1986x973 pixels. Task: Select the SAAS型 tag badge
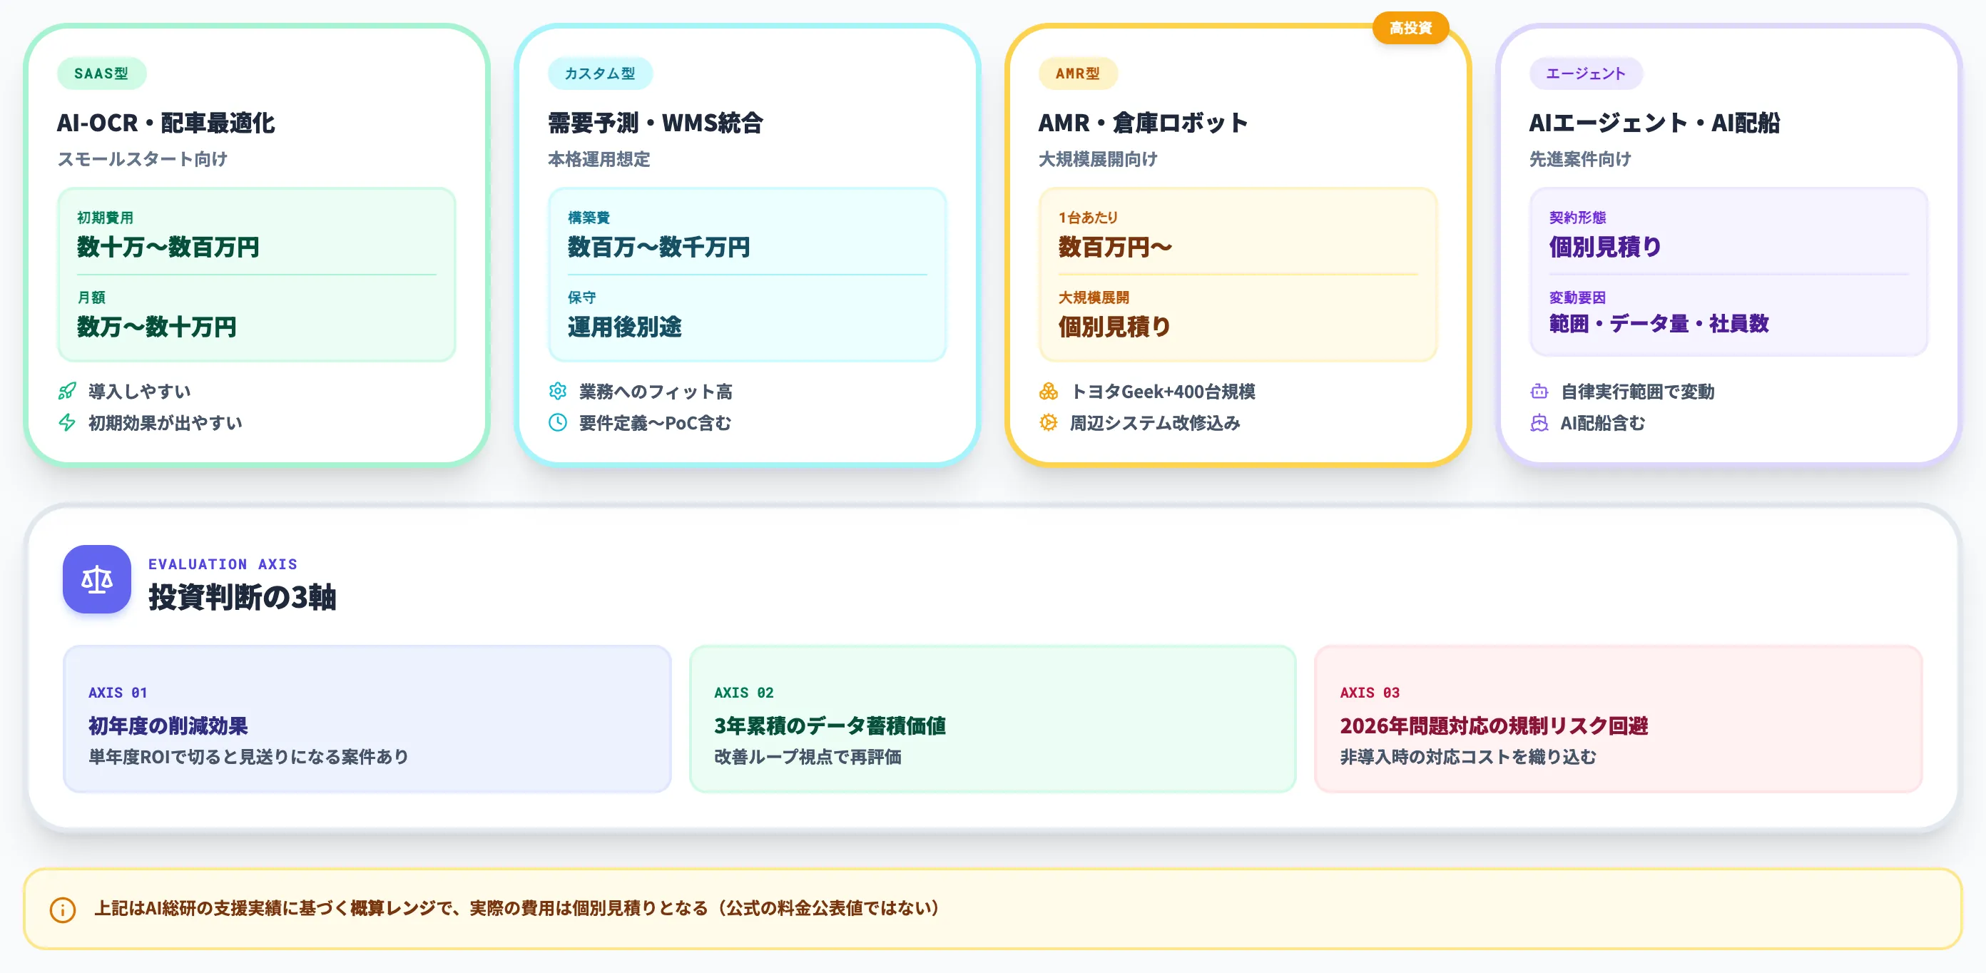pyautogui.click(x=101, y=73)
